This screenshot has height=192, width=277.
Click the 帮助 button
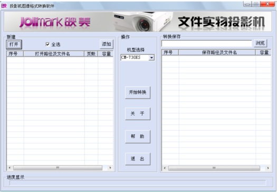coord(138,137)
